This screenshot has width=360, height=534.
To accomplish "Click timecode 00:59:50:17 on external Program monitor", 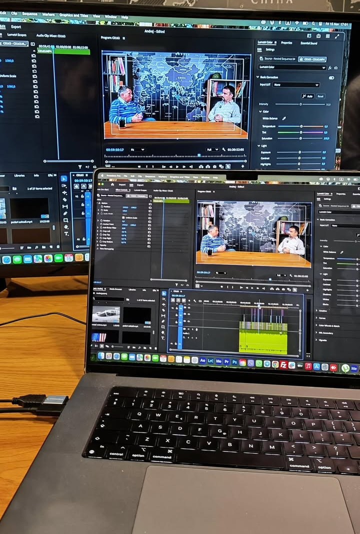I will coord(115,150).
